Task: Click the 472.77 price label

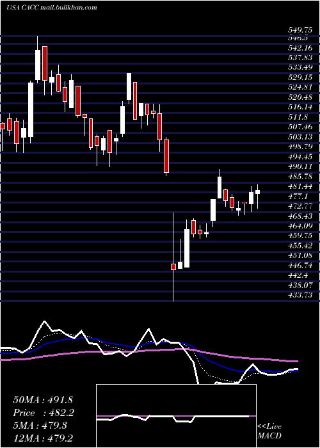Action: click(x=300, y=206)
